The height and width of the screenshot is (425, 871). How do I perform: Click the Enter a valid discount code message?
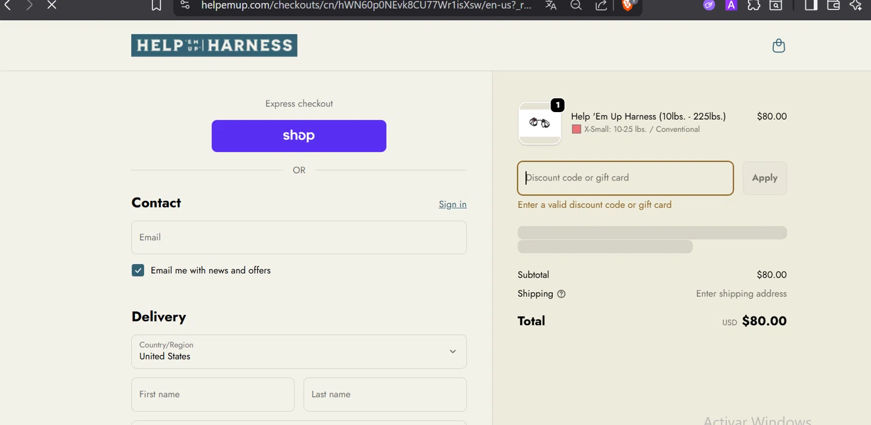[595, 205]
